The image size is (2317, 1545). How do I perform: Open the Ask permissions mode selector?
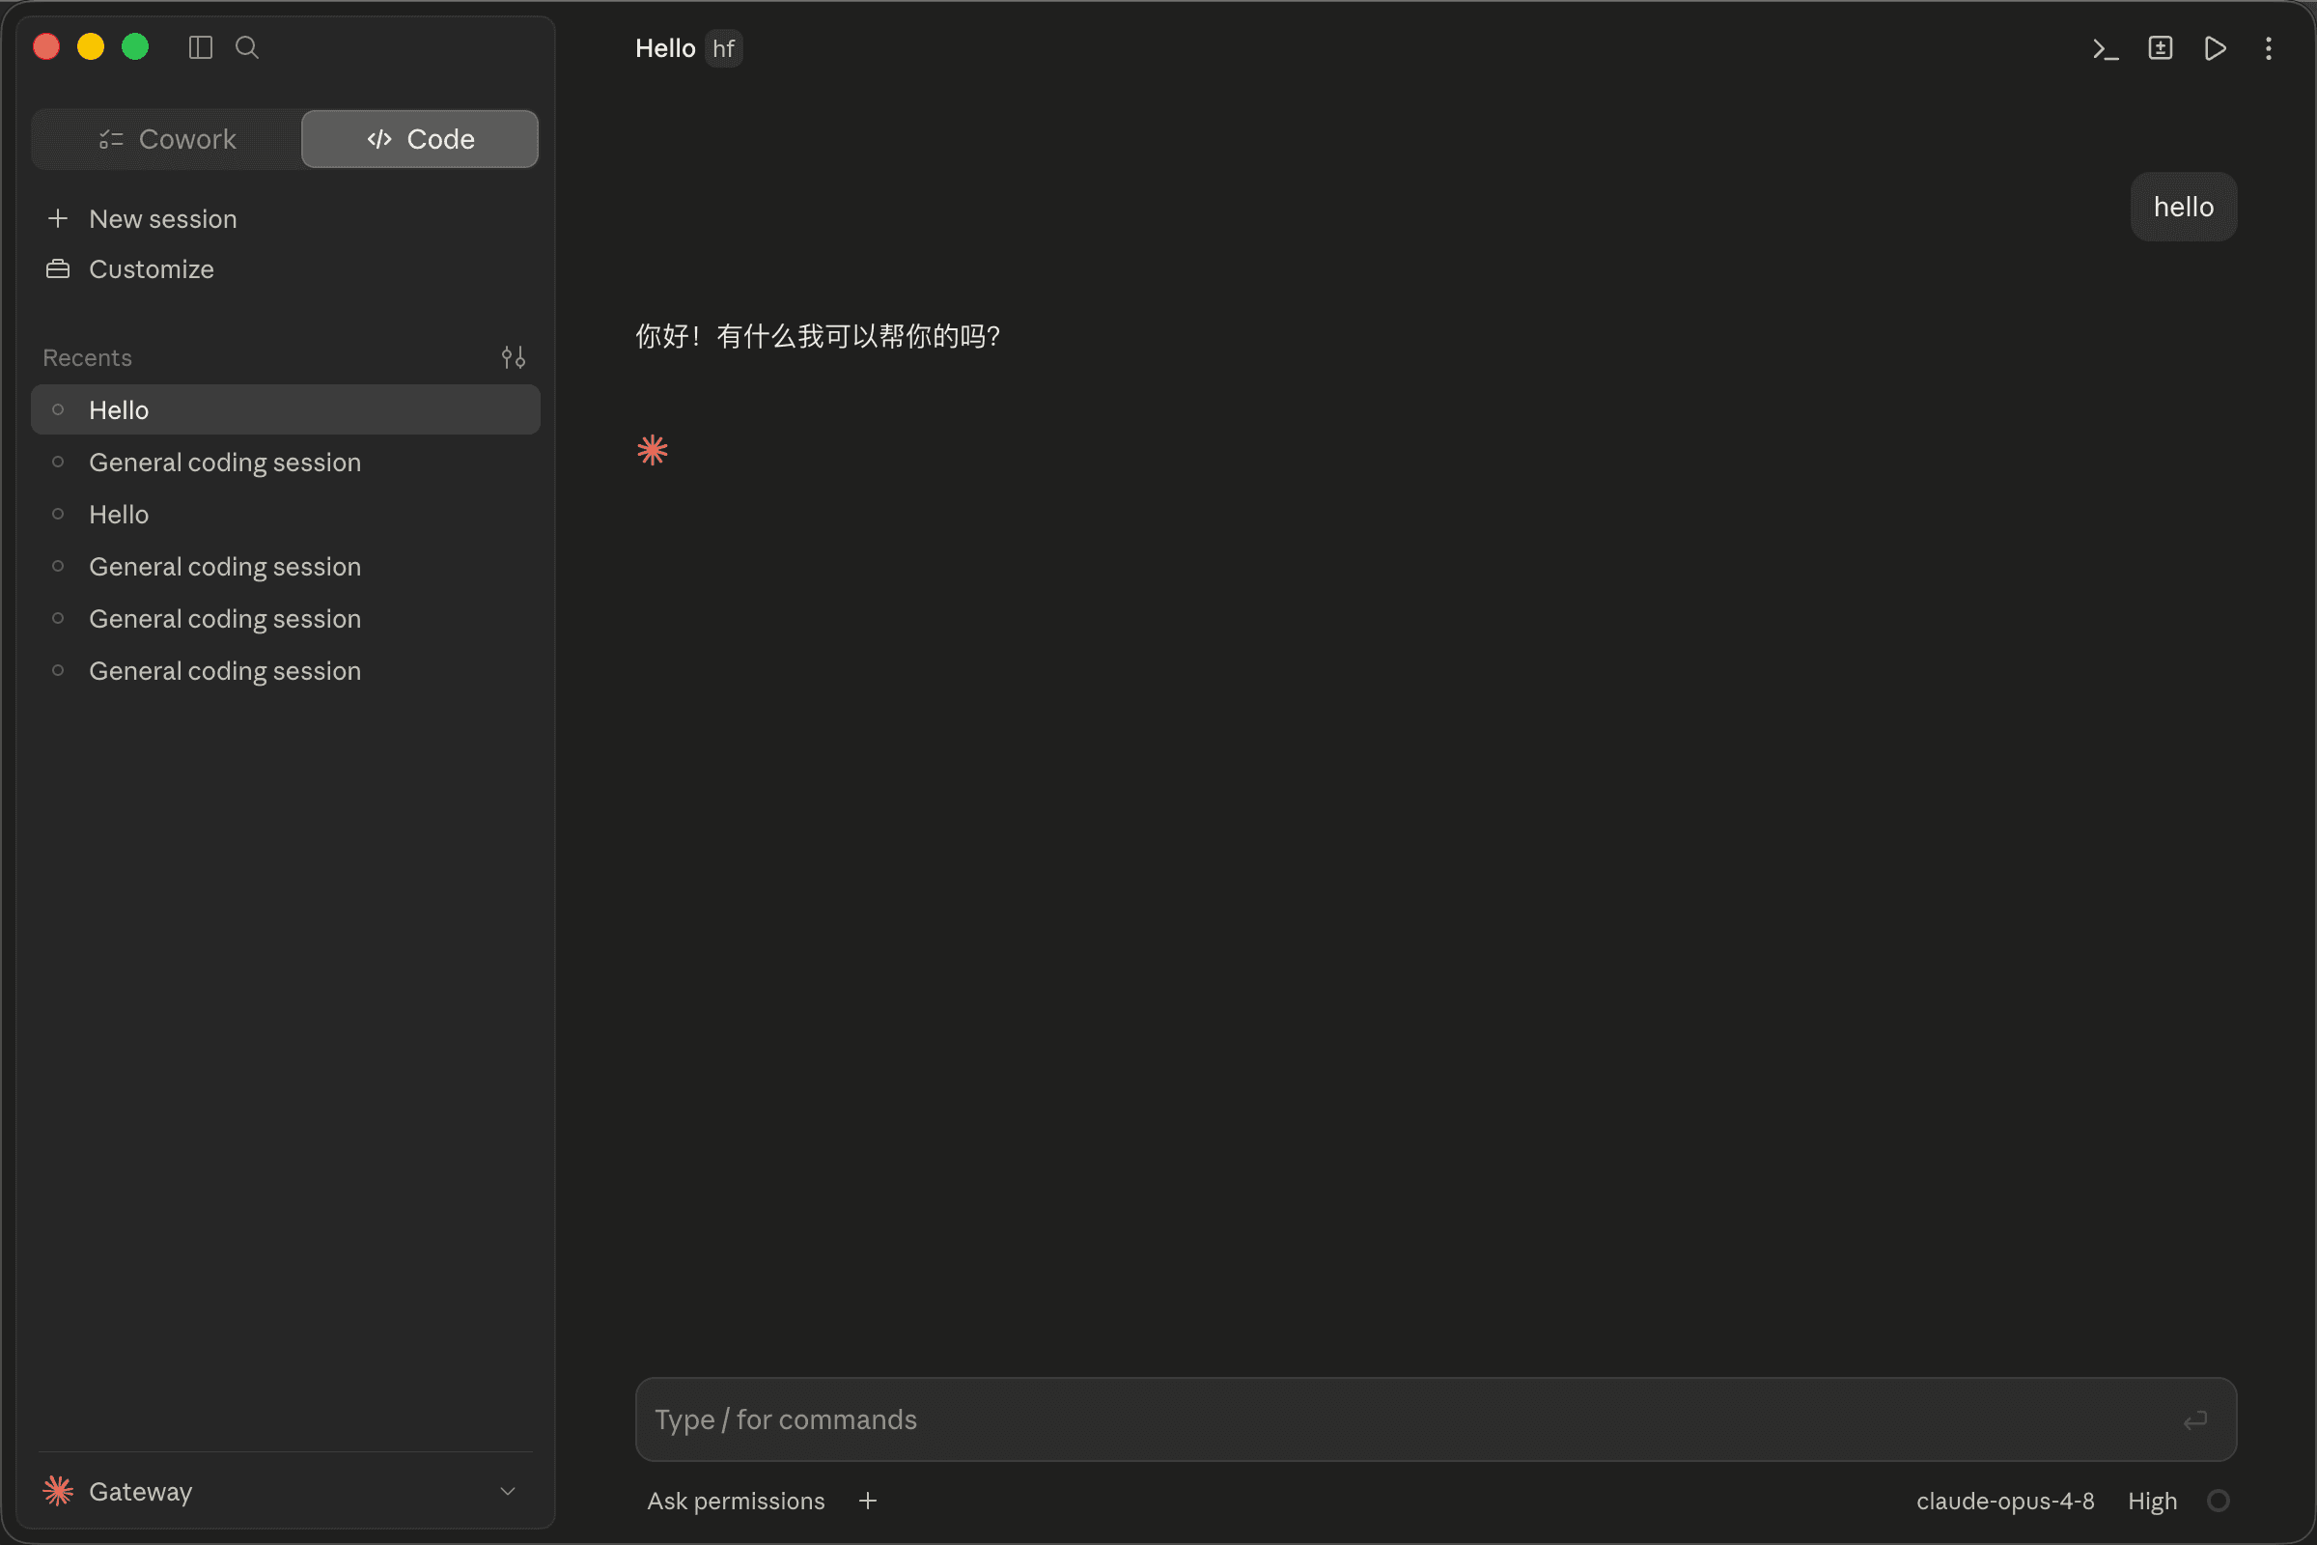[736, 1501]
